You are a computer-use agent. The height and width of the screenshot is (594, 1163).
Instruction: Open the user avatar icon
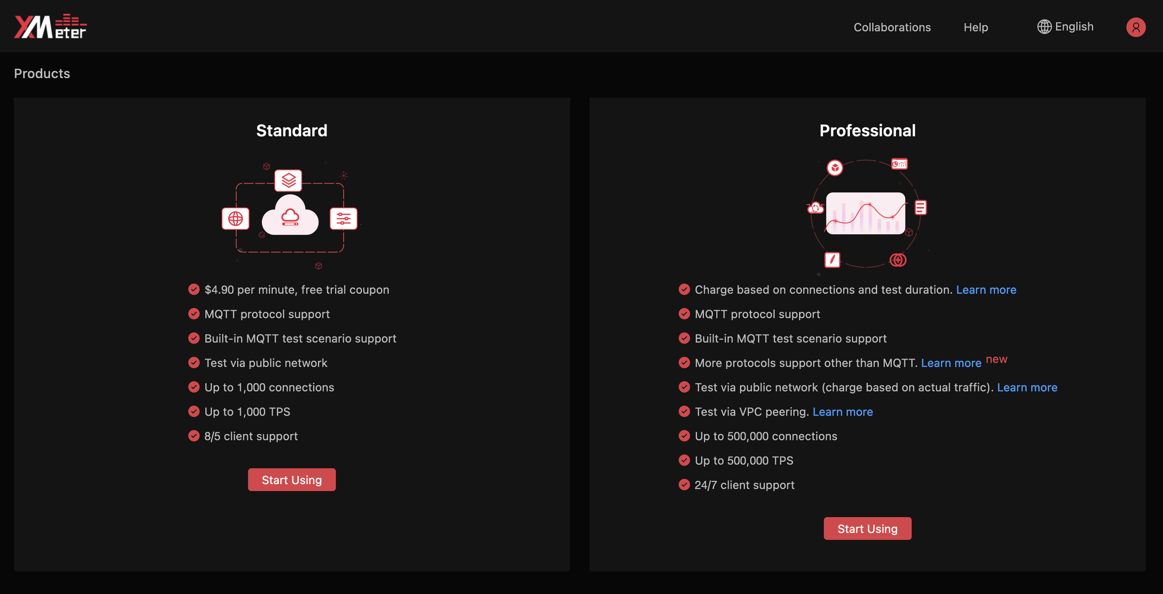coord(1135,27)
